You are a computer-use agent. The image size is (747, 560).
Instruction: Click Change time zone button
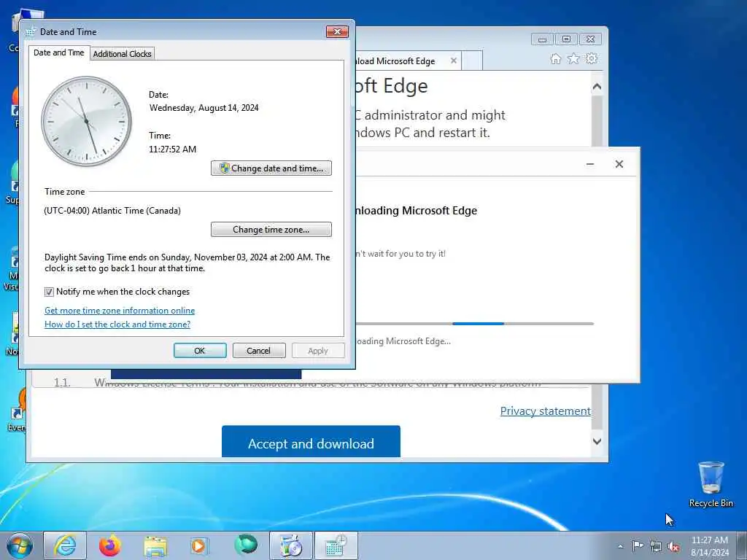tap(271, 230)
